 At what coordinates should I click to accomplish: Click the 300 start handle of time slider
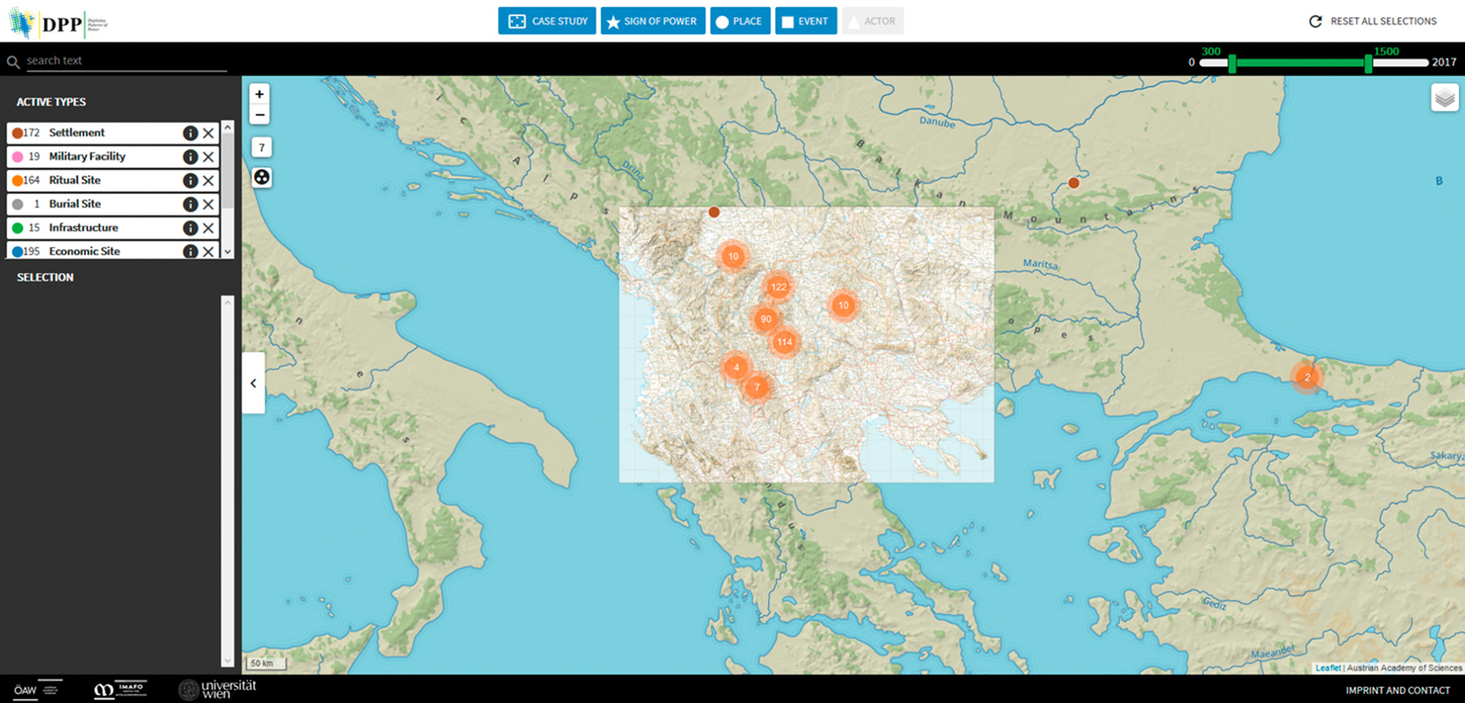tap(1233, 63)
